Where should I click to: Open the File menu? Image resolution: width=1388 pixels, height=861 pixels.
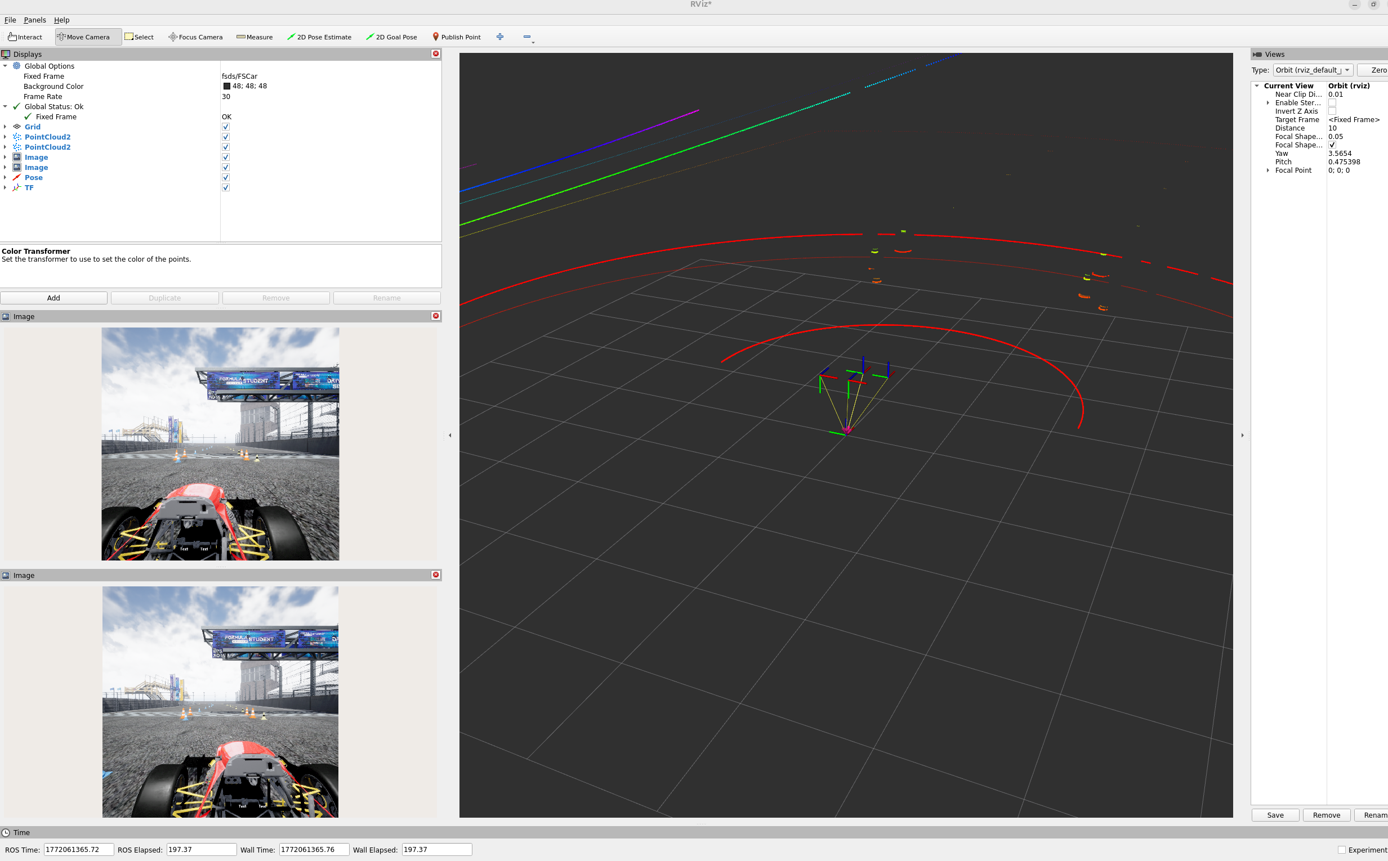click(x=10, y=20)
